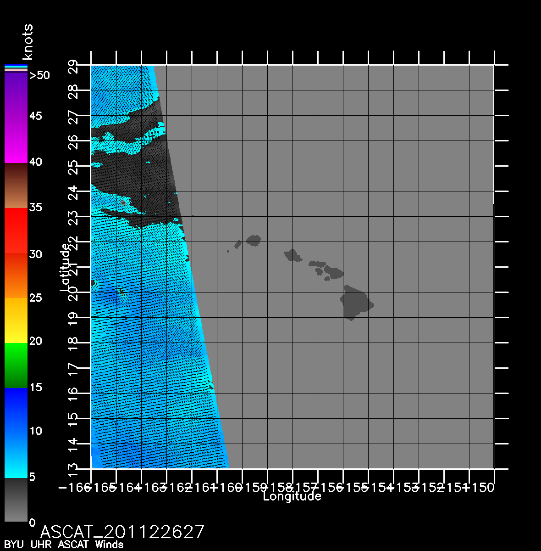Click the "knots" unit label

click(x=28, y=42)
